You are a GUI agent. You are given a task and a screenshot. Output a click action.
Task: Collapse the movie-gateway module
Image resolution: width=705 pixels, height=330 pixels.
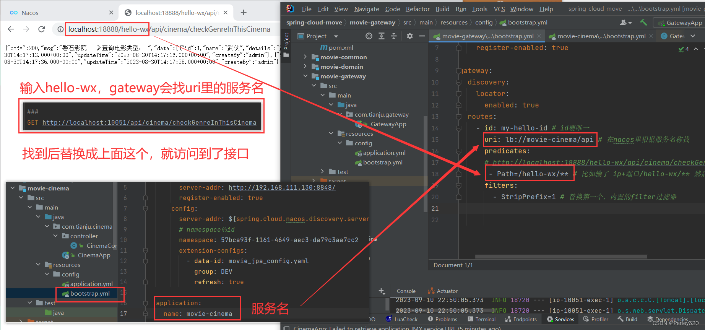pos(305,76)
